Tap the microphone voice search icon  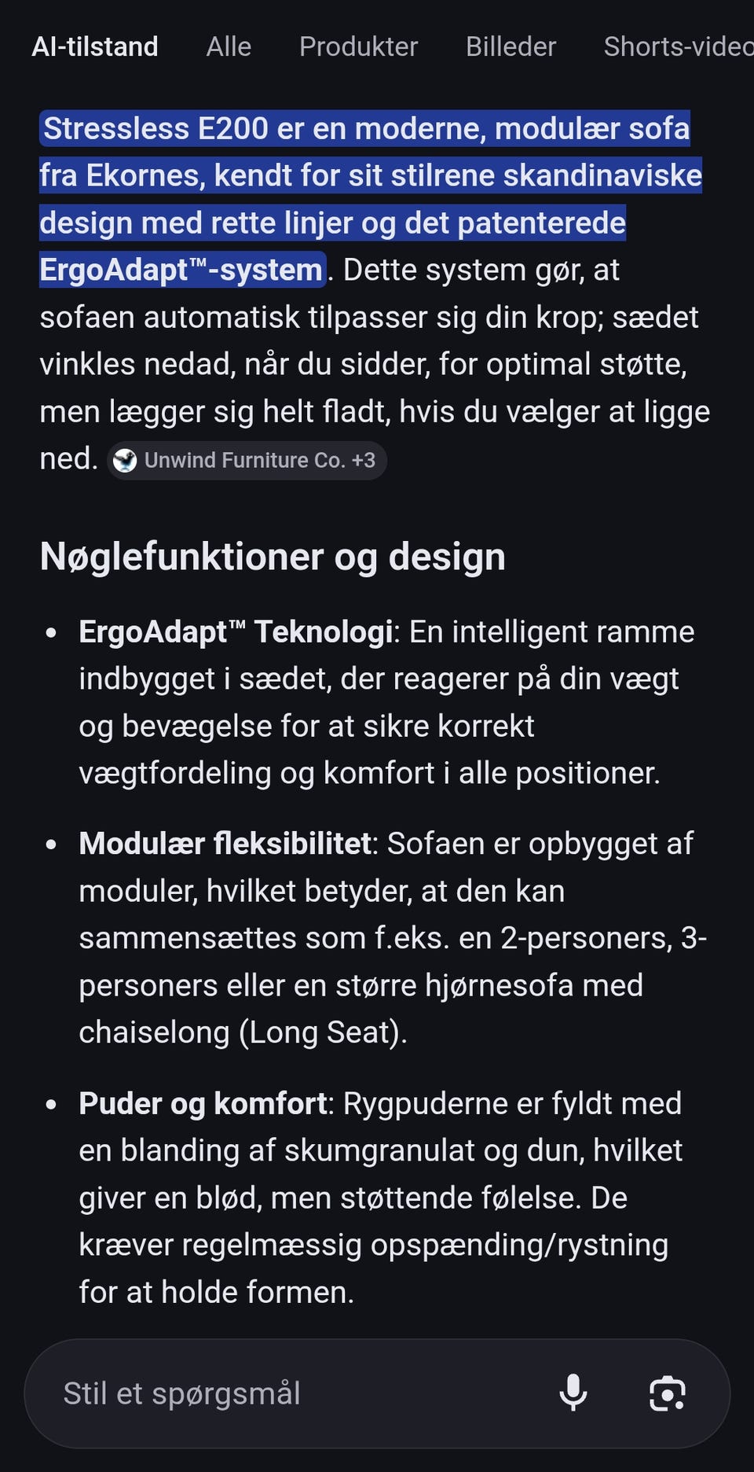tap(573, 1393)
